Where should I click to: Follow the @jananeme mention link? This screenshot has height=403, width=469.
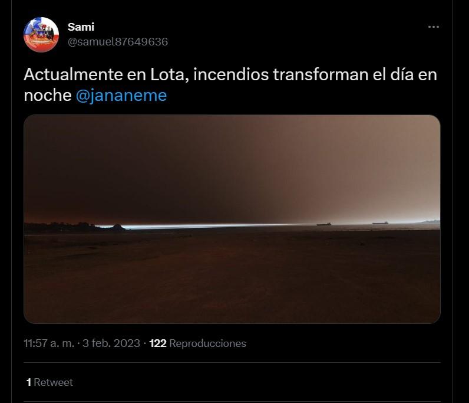click(121, 95)
